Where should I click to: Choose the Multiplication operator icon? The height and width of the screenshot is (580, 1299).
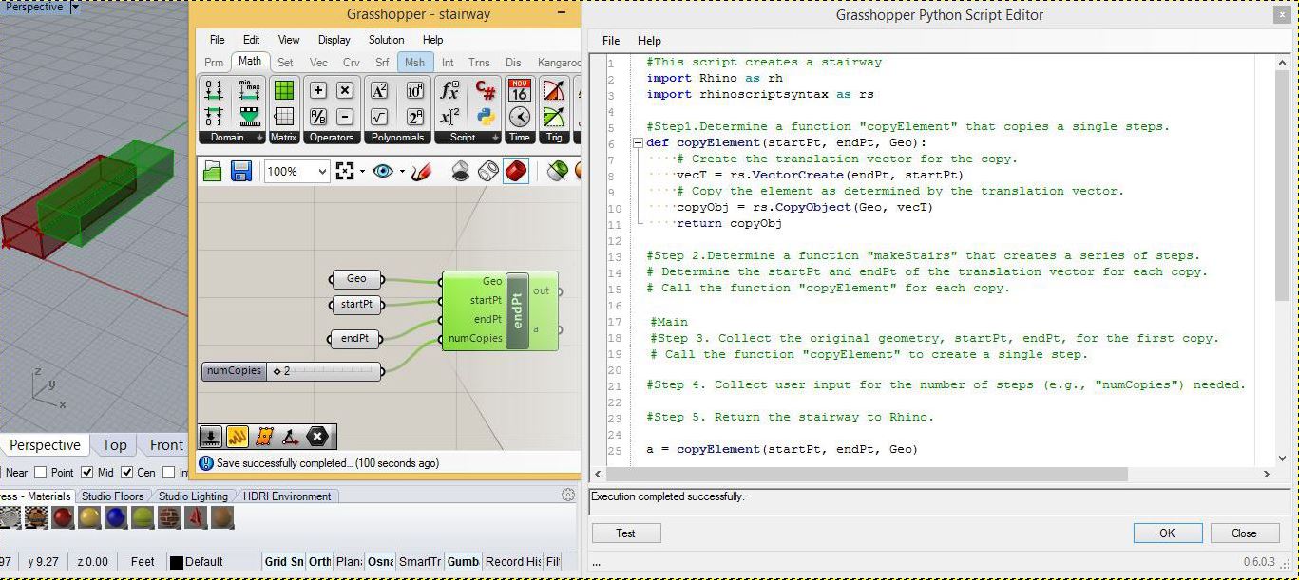pos(345,91)
